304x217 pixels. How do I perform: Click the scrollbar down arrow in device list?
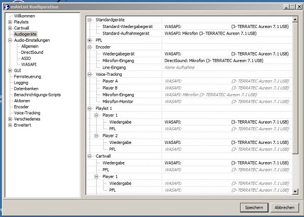[296, 191]
